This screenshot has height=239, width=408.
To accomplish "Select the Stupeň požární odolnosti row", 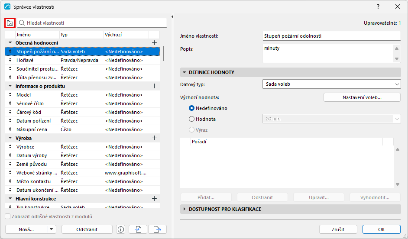I will click(x=82, y=52).
